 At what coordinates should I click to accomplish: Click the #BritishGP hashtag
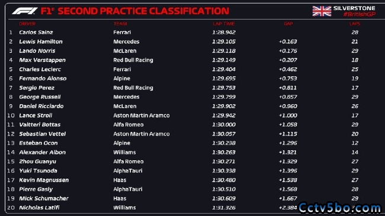pyautogui.click(x=359, y=14)
